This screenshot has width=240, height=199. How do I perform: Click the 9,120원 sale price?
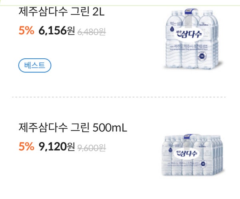[56, 147]
